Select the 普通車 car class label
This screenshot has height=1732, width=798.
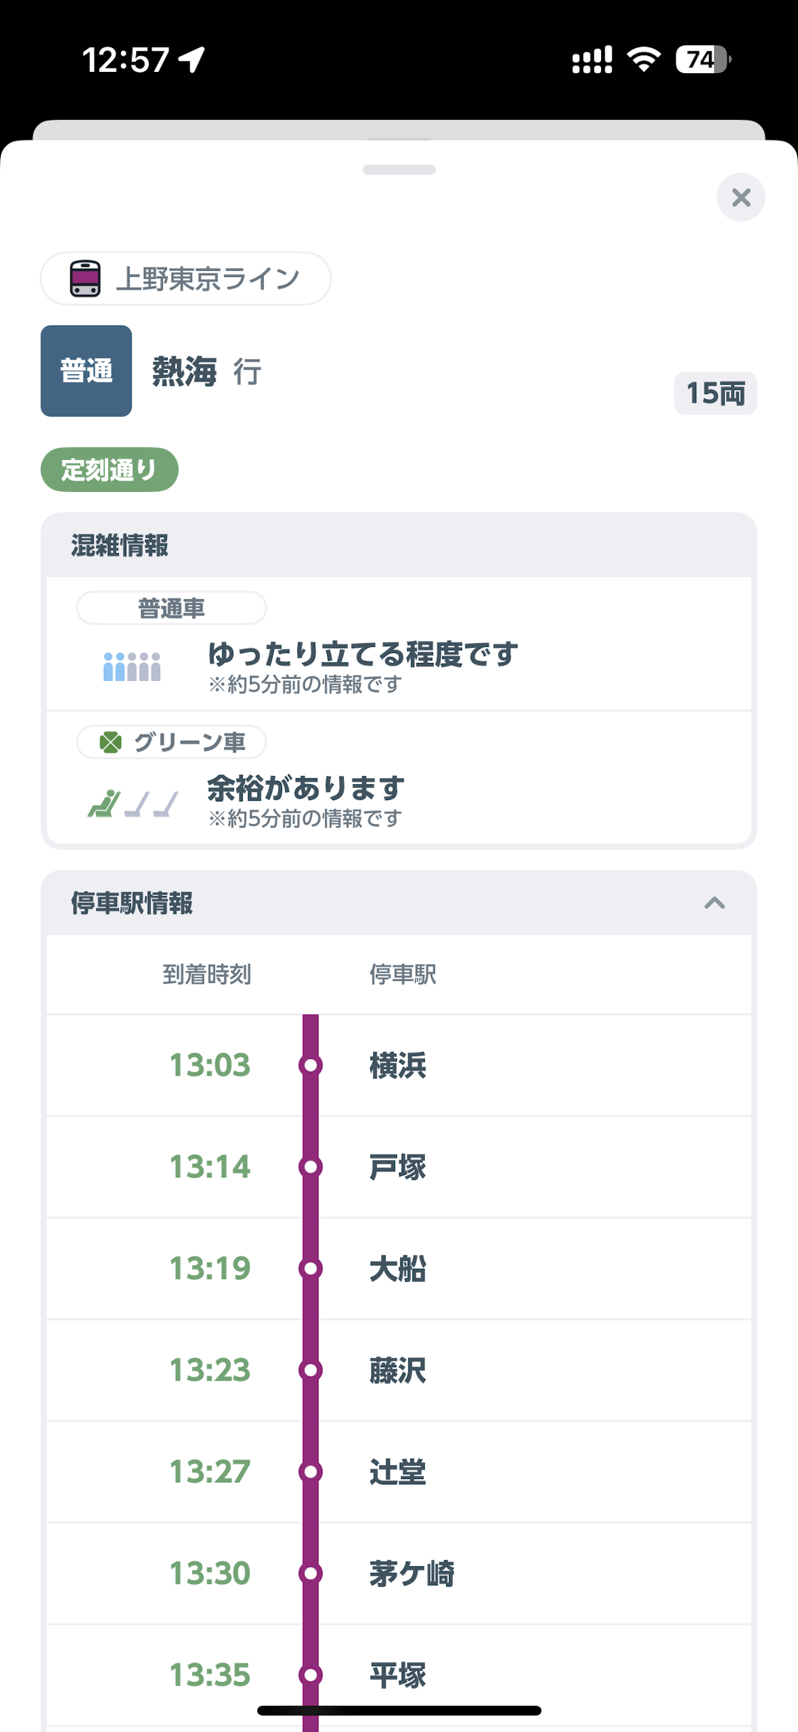[x=172, y=608]
